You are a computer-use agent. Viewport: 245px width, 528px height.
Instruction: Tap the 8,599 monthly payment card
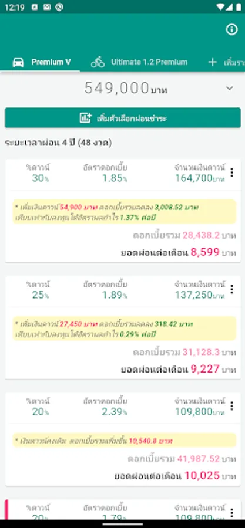pyautogui.click(x=123, y=211)
